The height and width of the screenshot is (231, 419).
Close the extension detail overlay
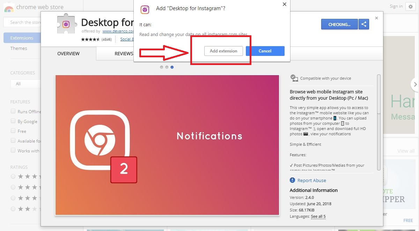pos(376,18)
